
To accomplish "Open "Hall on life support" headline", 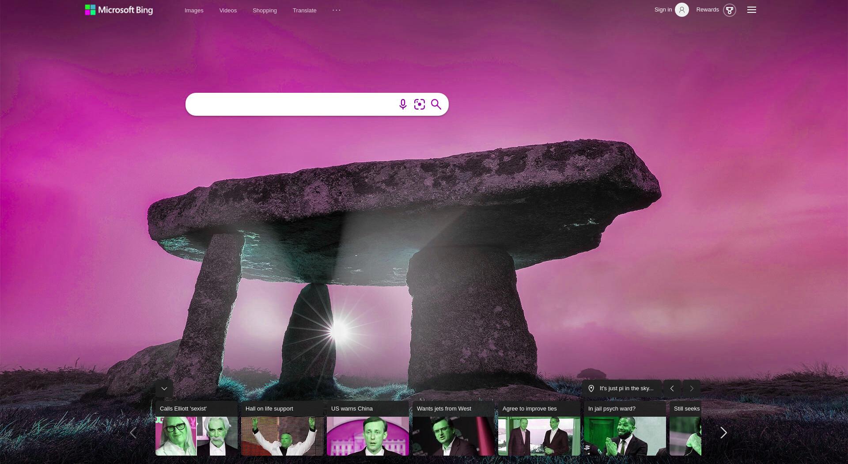I will pos(269,409).
